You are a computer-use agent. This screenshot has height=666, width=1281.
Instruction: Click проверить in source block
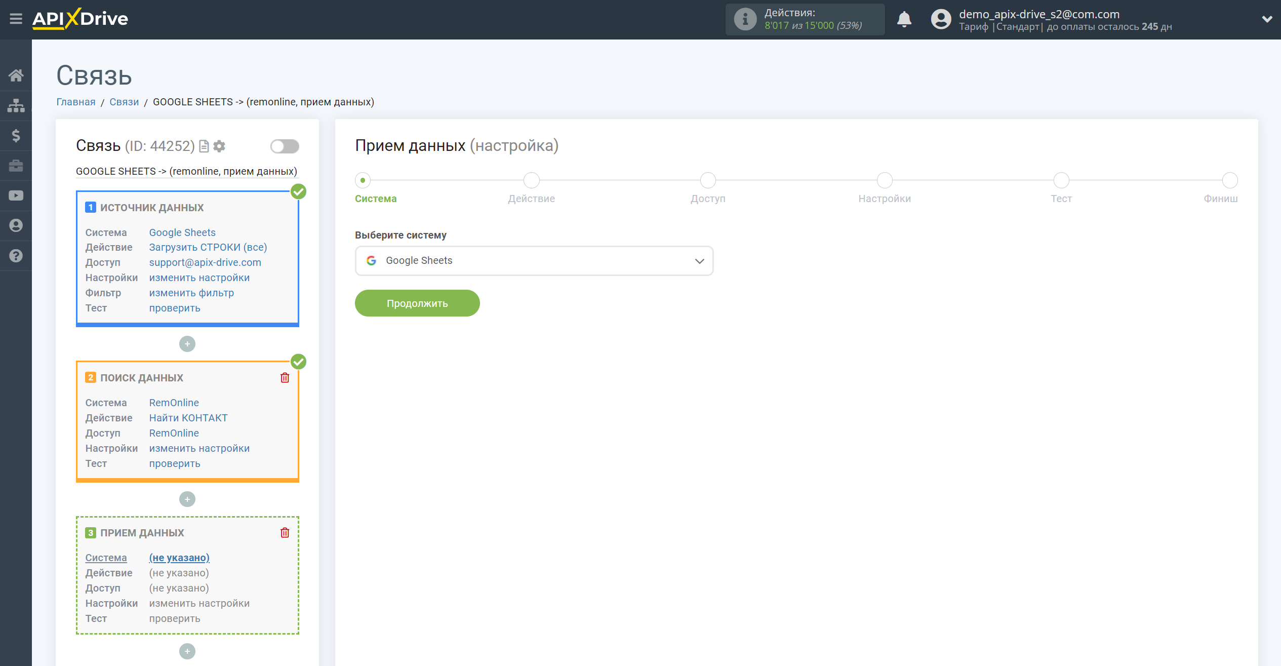tap(175, 308)
